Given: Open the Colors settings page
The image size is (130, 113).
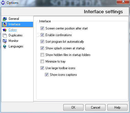Looking at the screenshot, I should pos(13,30).
